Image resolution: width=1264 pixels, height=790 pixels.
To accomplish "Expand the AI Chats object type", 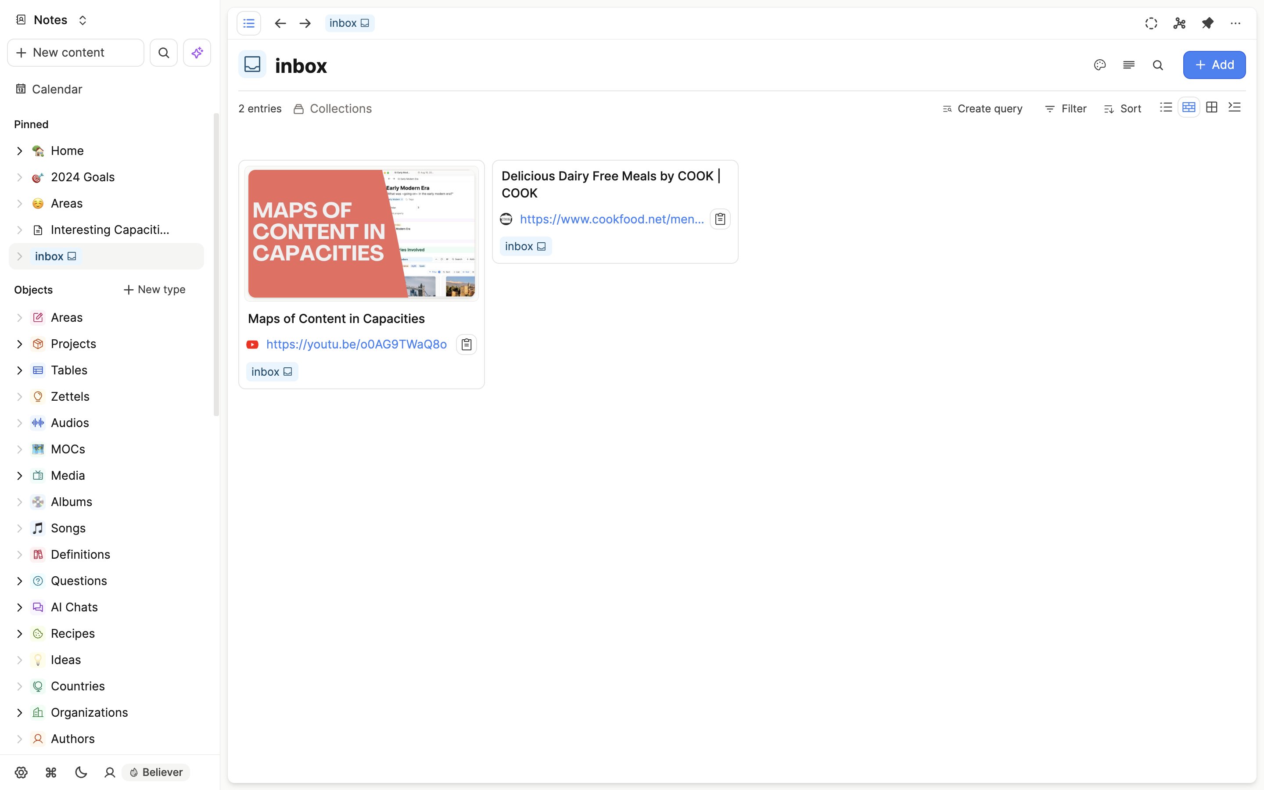I will [x=19, y=607].
